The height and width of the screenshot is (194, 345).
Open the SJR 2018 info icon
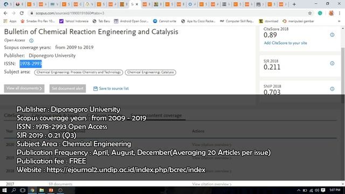[x=332, y=64]
